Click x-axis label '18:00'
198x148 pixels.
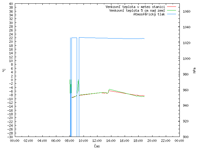pos(138,141)
